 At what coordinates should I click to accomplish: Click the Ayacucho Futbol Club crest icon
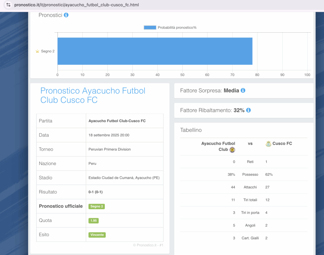coord(232,150)
